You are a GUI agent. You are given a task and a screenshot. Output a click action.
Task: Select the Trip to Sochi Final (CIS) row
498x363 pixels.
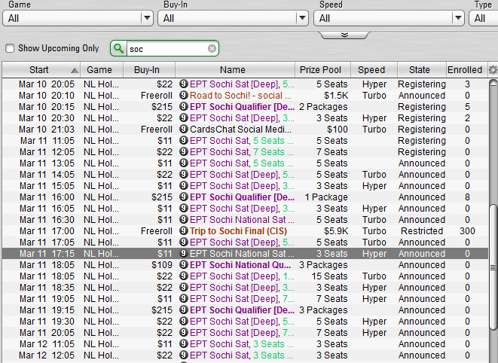tap(245, 231)
